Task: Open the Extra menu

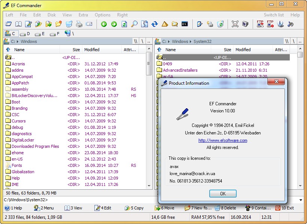Action: [x=83, y=15]
